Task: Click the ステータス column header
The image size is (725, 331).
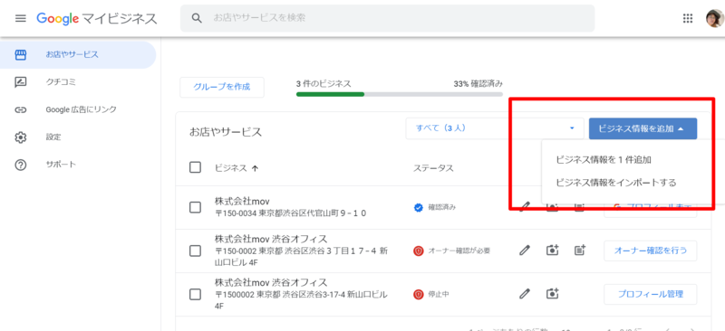Action: [433, 168]
